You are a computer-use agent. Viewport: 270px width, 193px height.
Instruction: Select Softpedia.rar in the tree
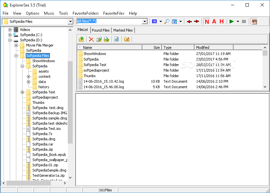43,144
